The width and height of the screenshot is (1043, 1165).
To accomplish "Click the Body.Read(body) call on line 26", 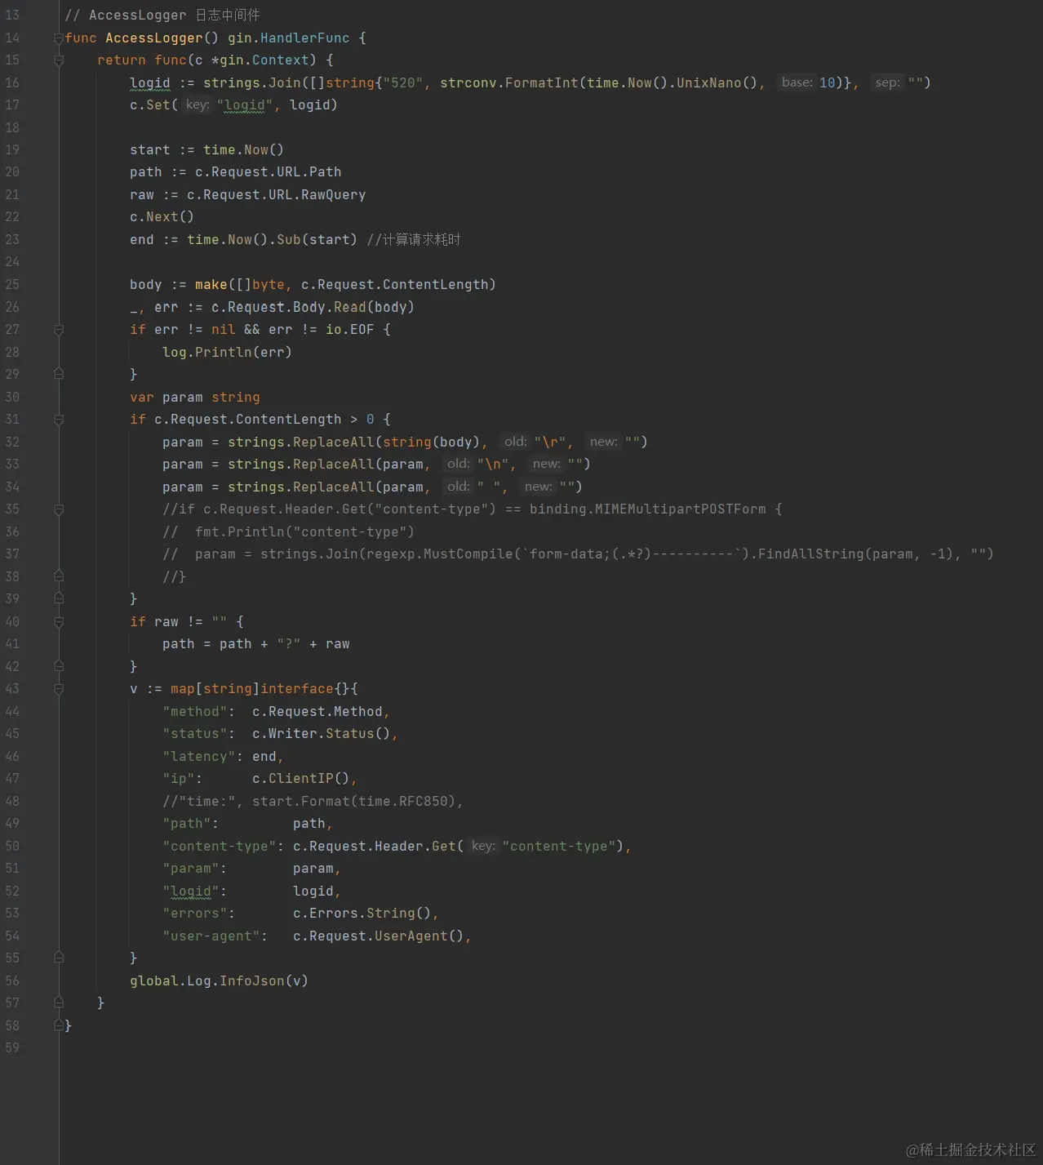I will 353,308.
